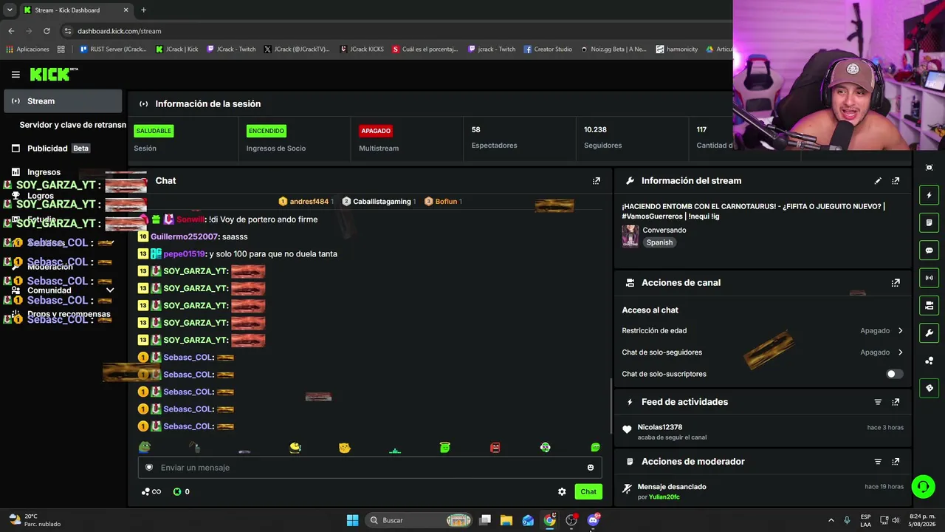Send message with the green Chat button

click(x=588, y=492)
